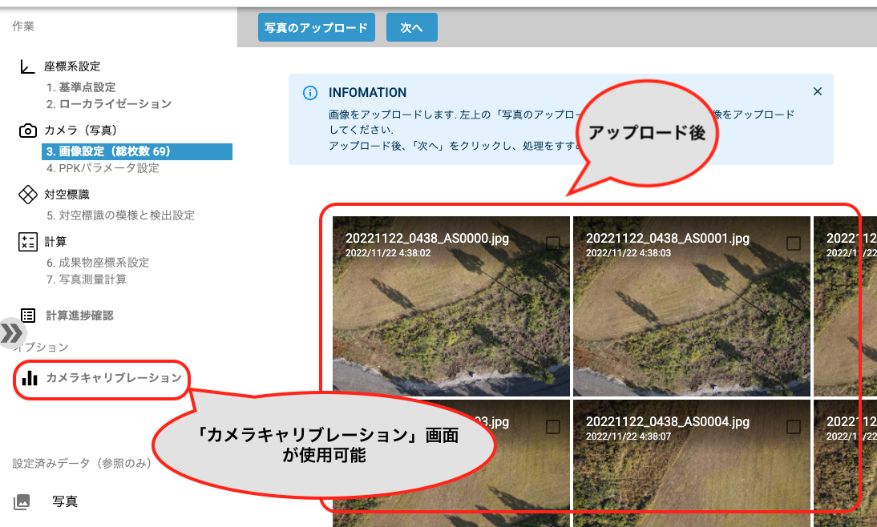Click the 座標系設定 axis icon

click(x=27, y=66)
